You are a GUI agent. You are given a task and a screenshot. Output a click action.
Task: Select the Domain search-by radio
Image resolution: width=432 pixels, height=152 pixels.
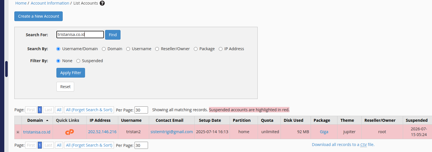tap(104, 49)
